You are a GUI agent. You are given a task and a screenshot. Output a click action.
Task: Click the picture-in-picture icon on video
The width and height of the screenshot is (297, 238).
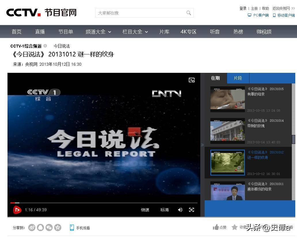[x=192, y=80]
